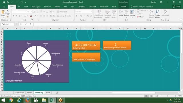Open the Windows Start menu
The width and height of the screenshot is (183, 103).
click(3, 100)
